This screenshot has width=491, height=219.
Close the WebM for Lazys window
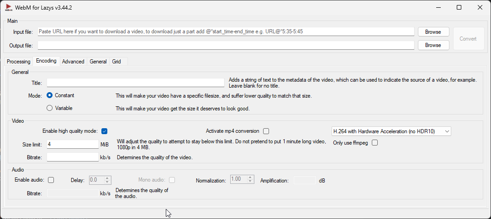[x=480, y=7]
